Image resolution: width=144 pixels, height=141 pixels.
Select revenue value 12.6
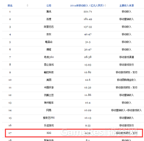coord(88,80)
